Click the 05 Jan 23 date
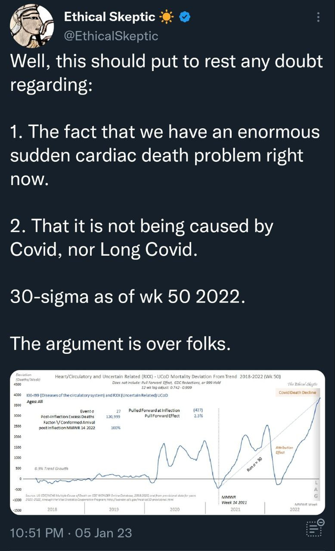 tap(103, 533)
